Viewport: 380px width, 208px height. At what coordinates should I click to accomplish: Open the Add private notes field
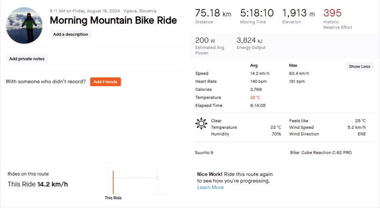pos(27,59)
